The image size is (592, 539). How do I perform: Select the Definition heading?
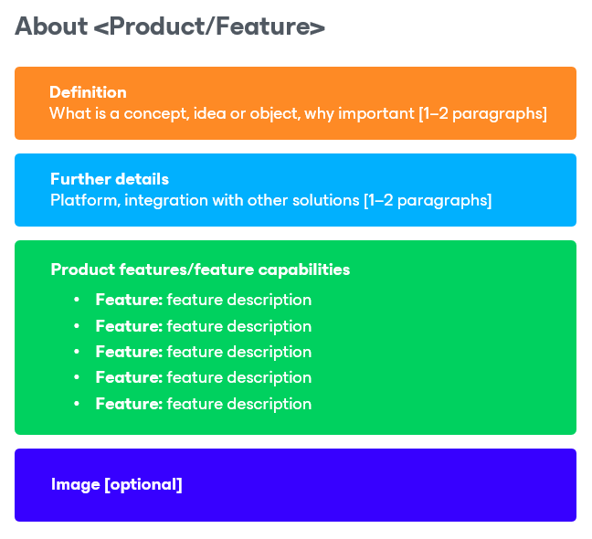[x=88, y=92]
